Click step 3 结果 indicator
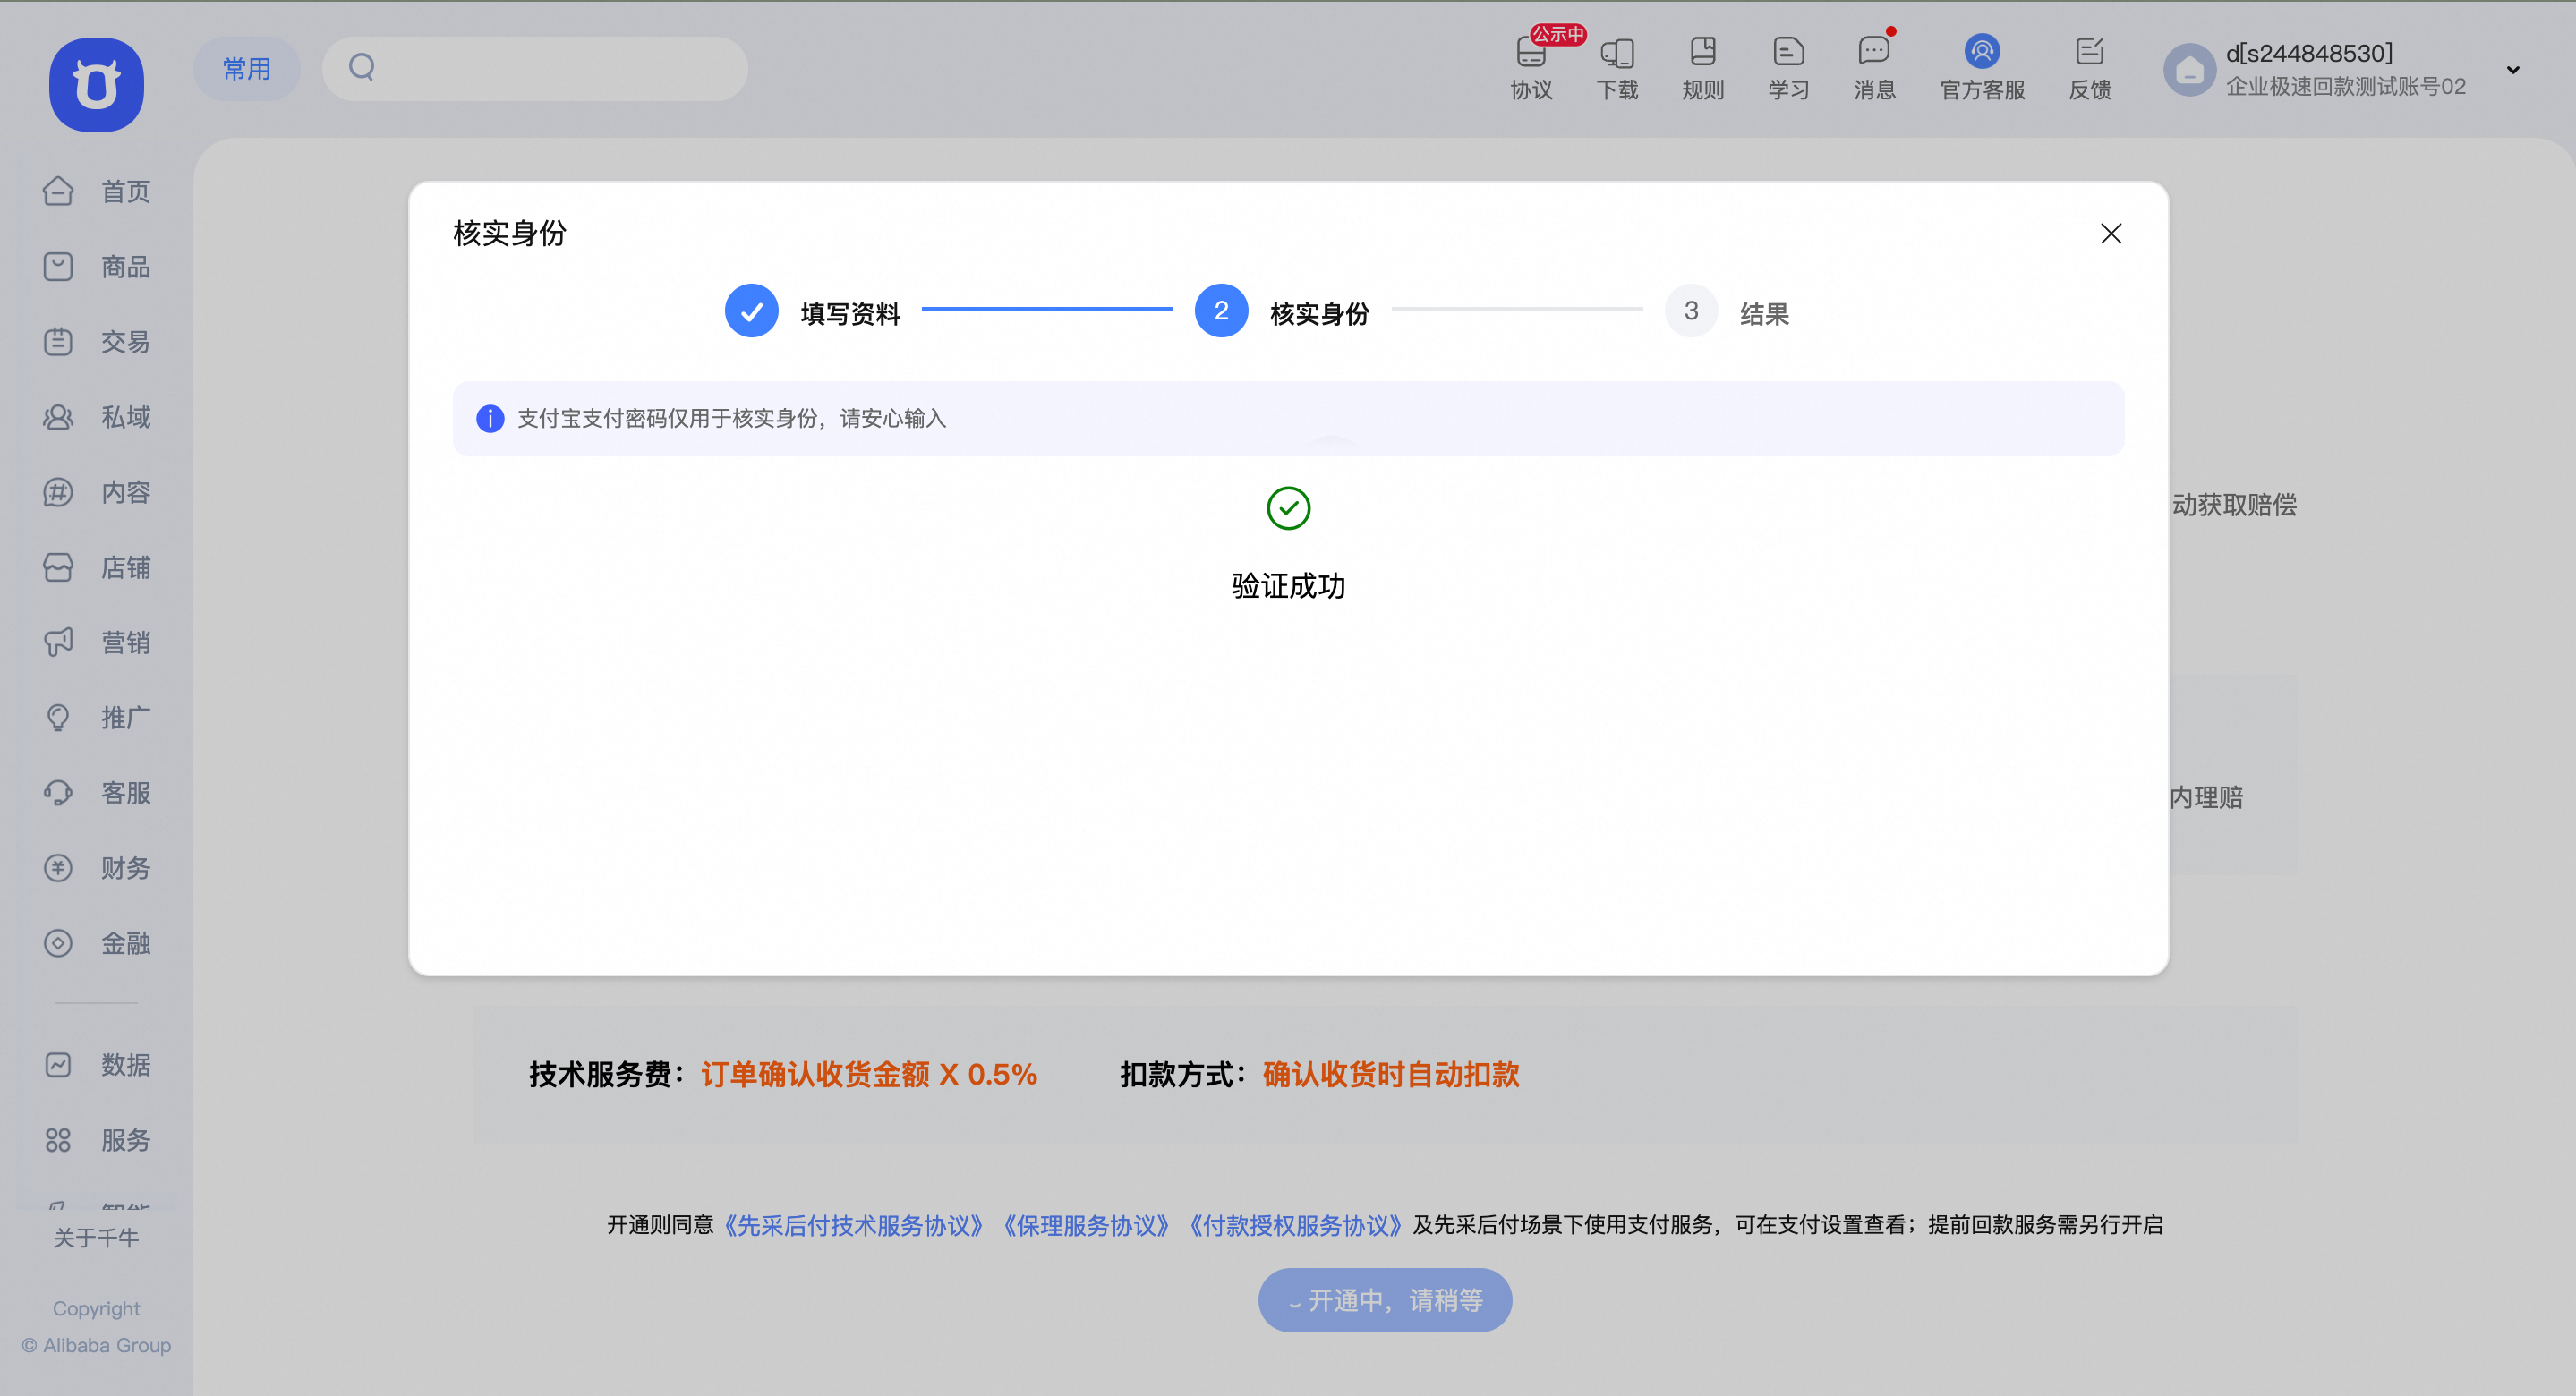Image resolution: width=2576 pixels, height=1396 pixels. pyautogui.click(x=1691, y=311)
